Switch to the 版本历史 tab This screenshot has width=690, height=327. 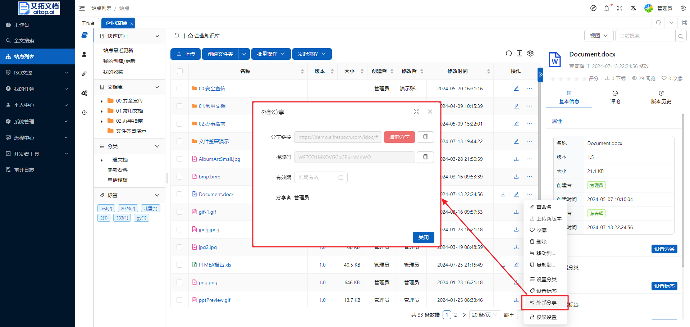(661, 97)
